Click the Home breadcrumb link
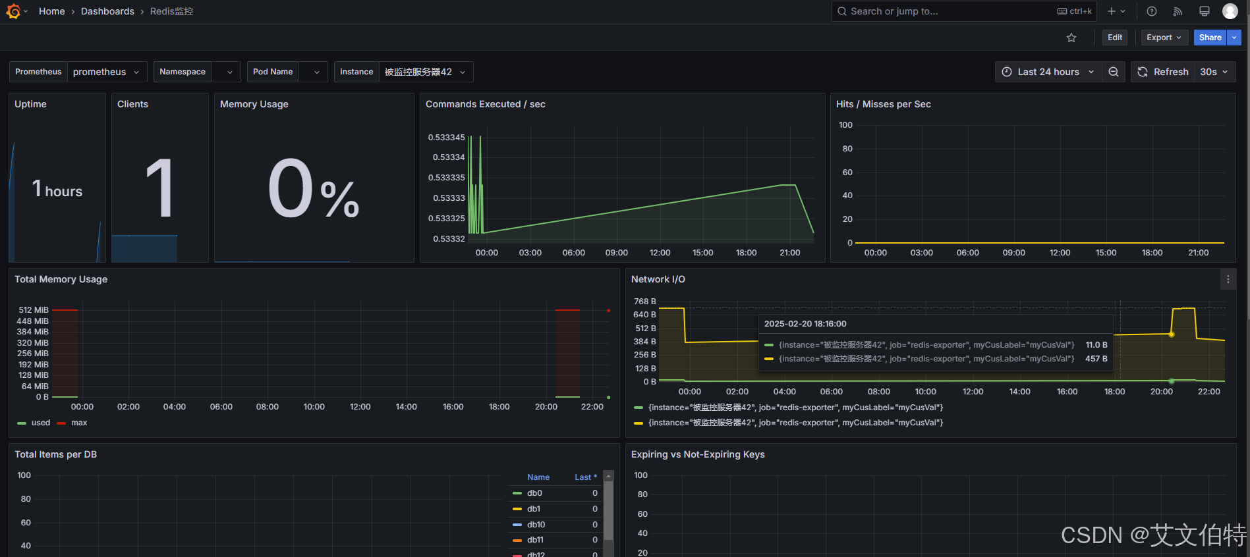This screenshot has height=557, width=1250. pos(51,11)
